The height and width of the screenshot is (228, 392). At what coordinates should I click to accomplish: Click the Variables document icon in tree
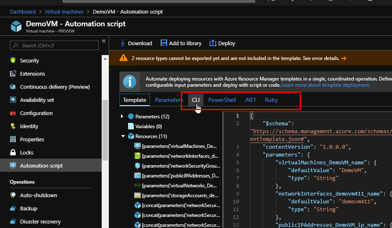tap(131, 126)
